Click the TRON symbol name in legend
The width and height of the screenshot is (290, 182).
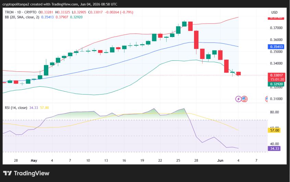(x=9, y=12)
